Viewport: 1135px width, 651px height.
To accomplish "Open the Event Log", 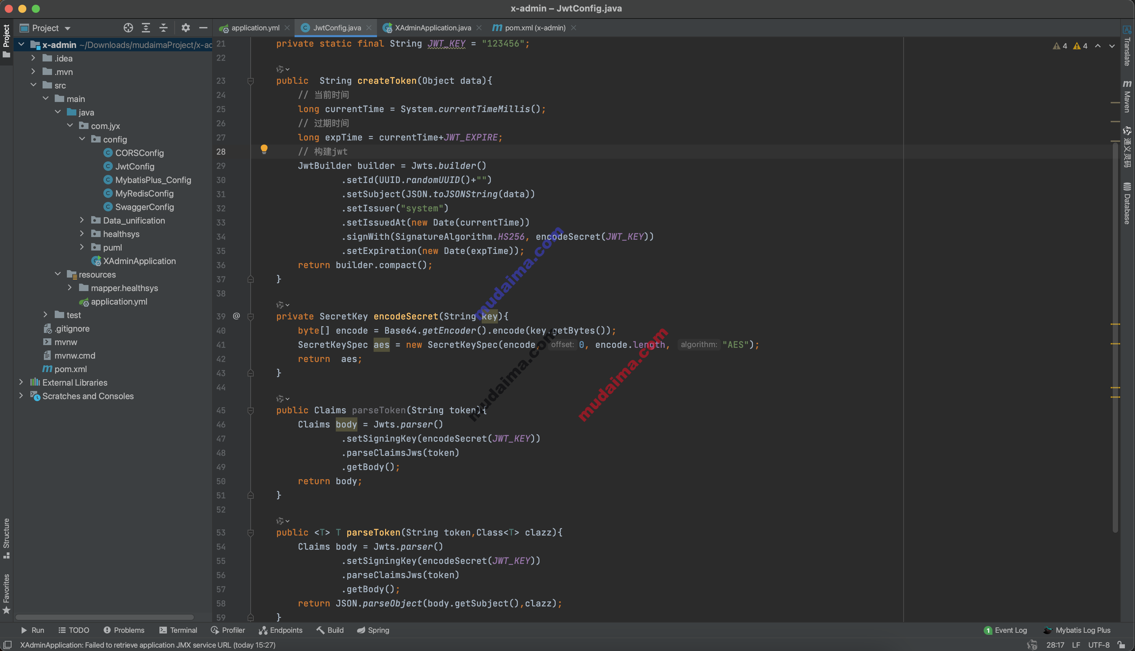I will click(1005, 630).
